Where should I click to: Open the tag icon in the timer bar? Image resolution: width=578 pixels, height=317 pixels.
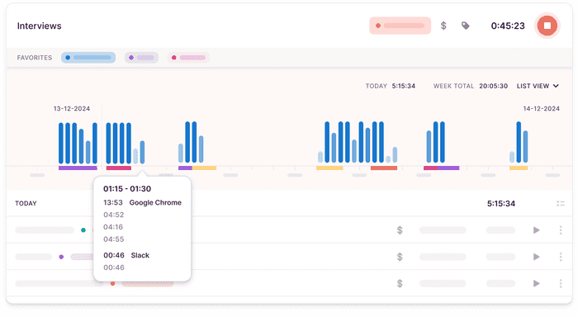tap(466, 26)
